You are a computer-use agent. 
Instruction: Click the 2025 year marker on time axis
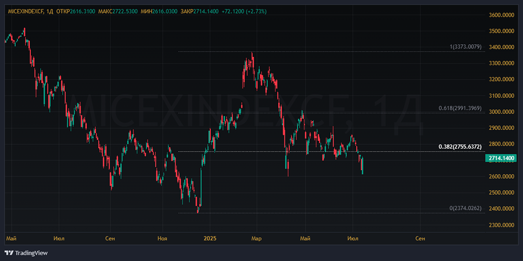point(209,238)
